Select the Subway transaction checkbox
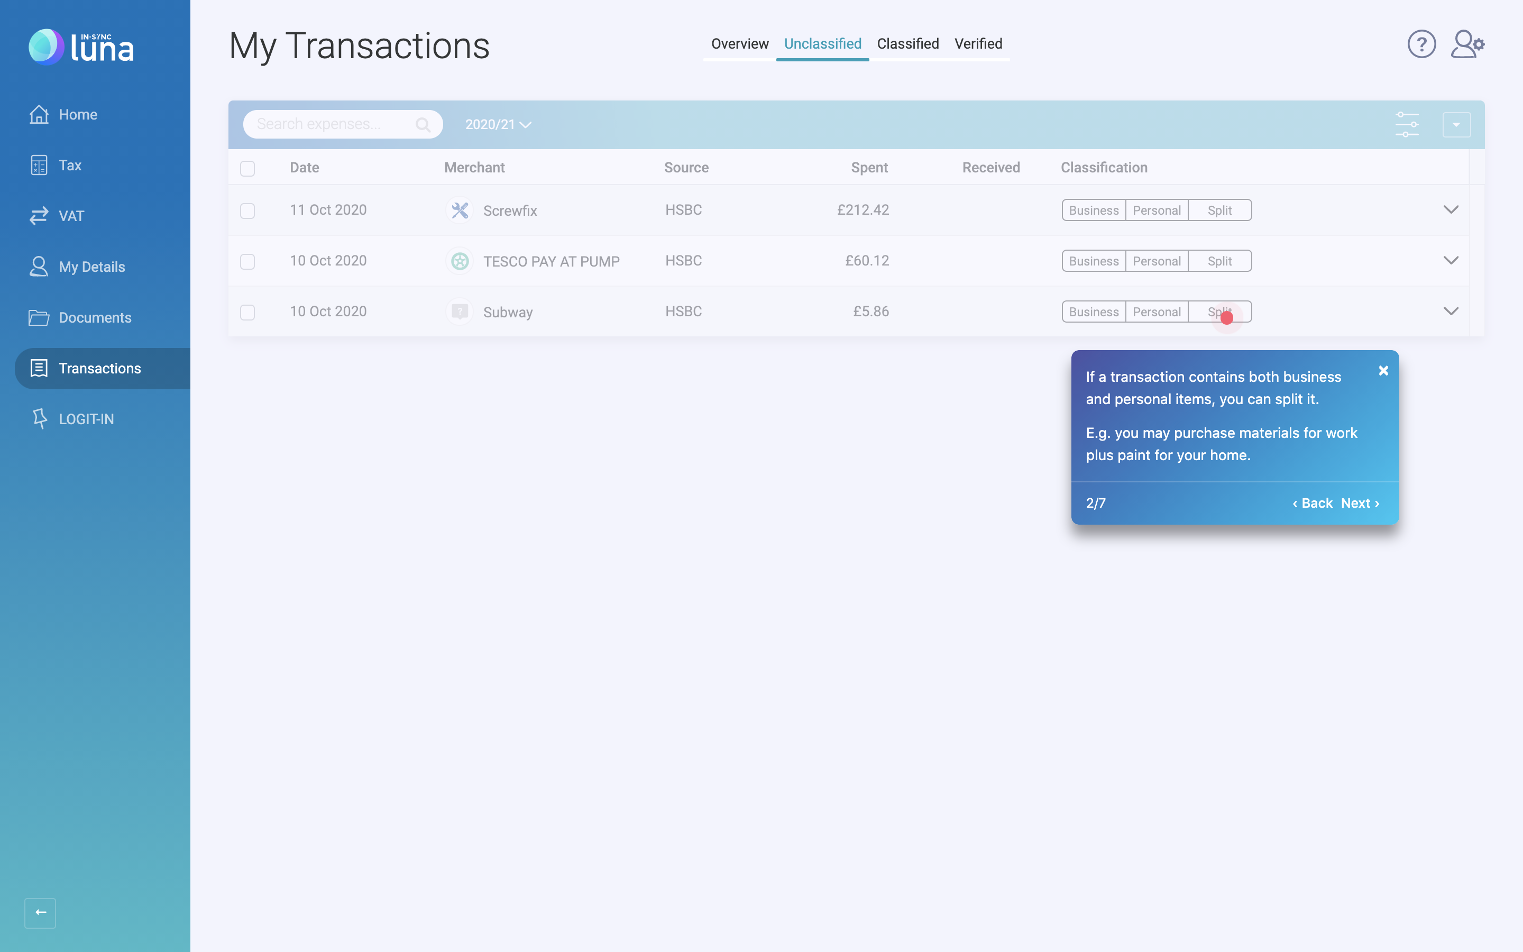This screenshot has width=1523, height=952. 247,312
